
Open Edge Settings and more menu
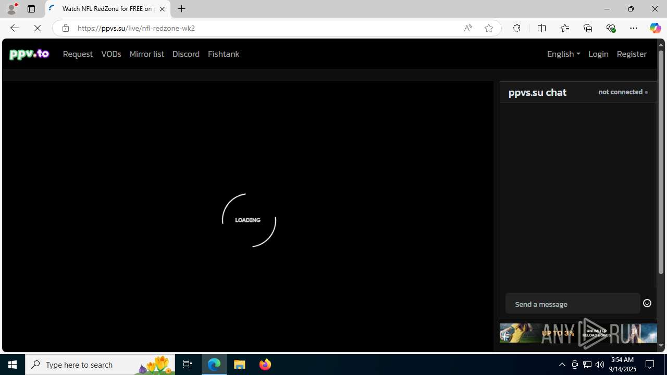click(x=634, y=28)
